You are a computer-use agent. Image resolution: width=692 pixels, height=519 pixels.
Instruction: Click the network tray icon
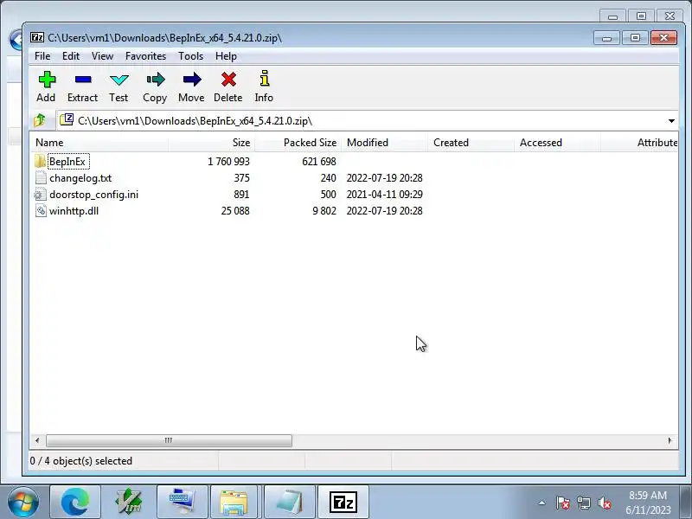pos(584,503)
